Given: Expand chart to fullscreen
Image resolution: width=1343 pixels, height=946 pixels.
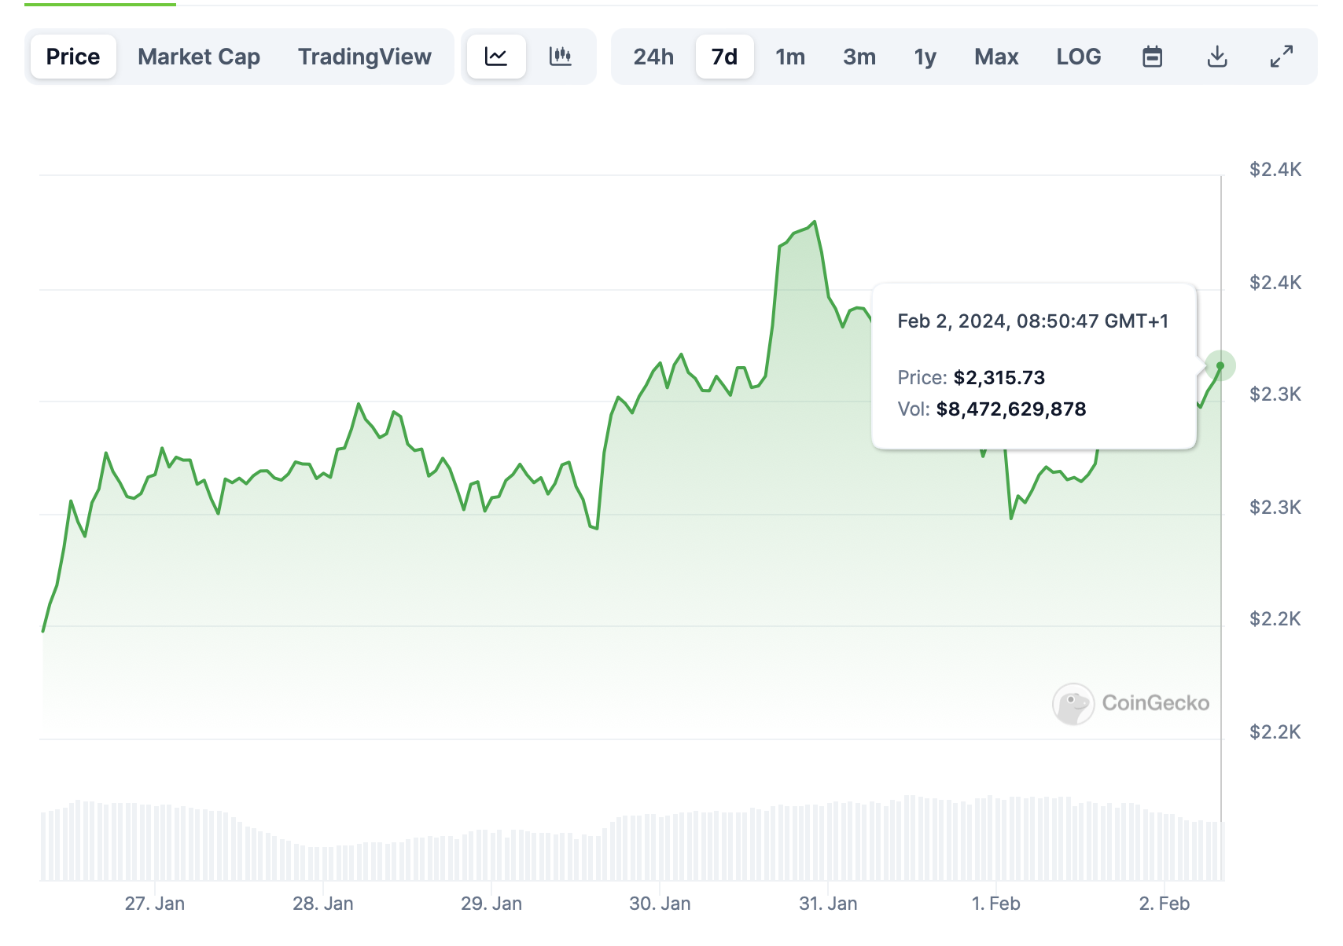Looking at the screenshot, I should coord(1282,57).
